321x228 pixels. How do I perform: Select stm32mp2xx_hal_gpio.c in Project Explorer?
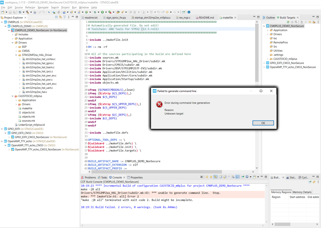40,63
